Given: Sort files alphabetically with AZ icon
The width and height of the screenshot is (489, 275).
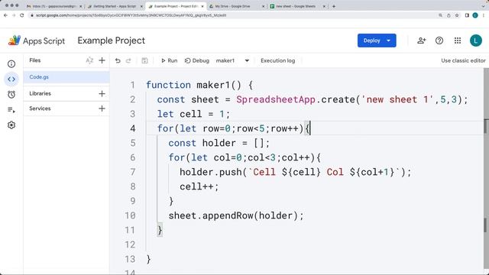Looking at the screenshot, I should (89, 60).
